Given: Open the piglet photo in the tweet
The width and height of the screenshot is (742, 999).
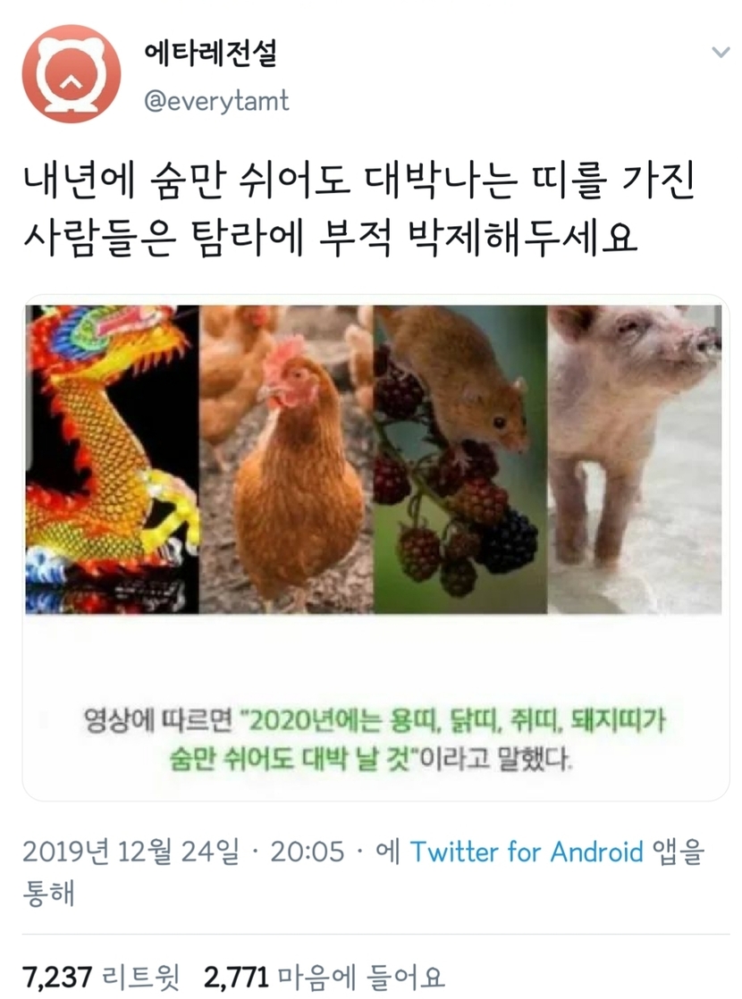Looking at the screenshot, I should click(x=635, y=459).
